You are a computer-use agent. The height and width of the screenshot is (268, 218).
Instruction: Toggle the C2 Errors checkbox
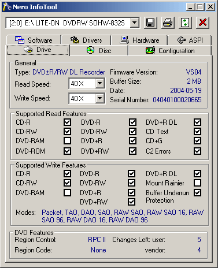(x=198, y=151)
